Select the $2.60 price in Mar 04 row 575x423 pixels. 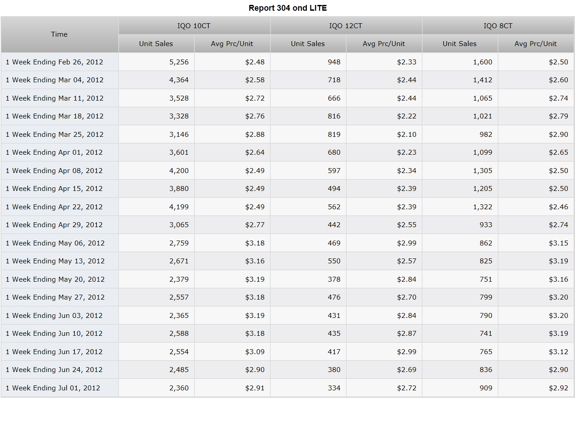point(536,80)
